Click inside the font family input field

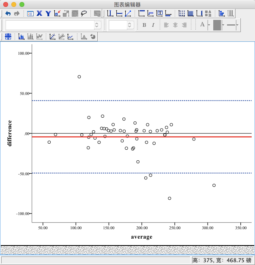[x=50, y=25]
